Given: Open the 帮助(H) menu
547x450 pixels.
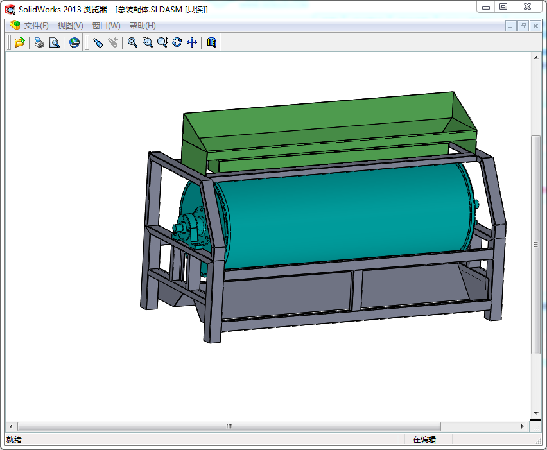Looking at the screenshot, I should 143,26.
